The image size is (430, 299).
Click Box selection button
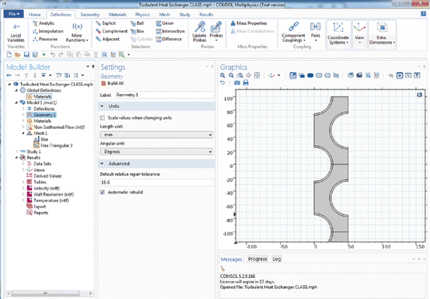137,31
